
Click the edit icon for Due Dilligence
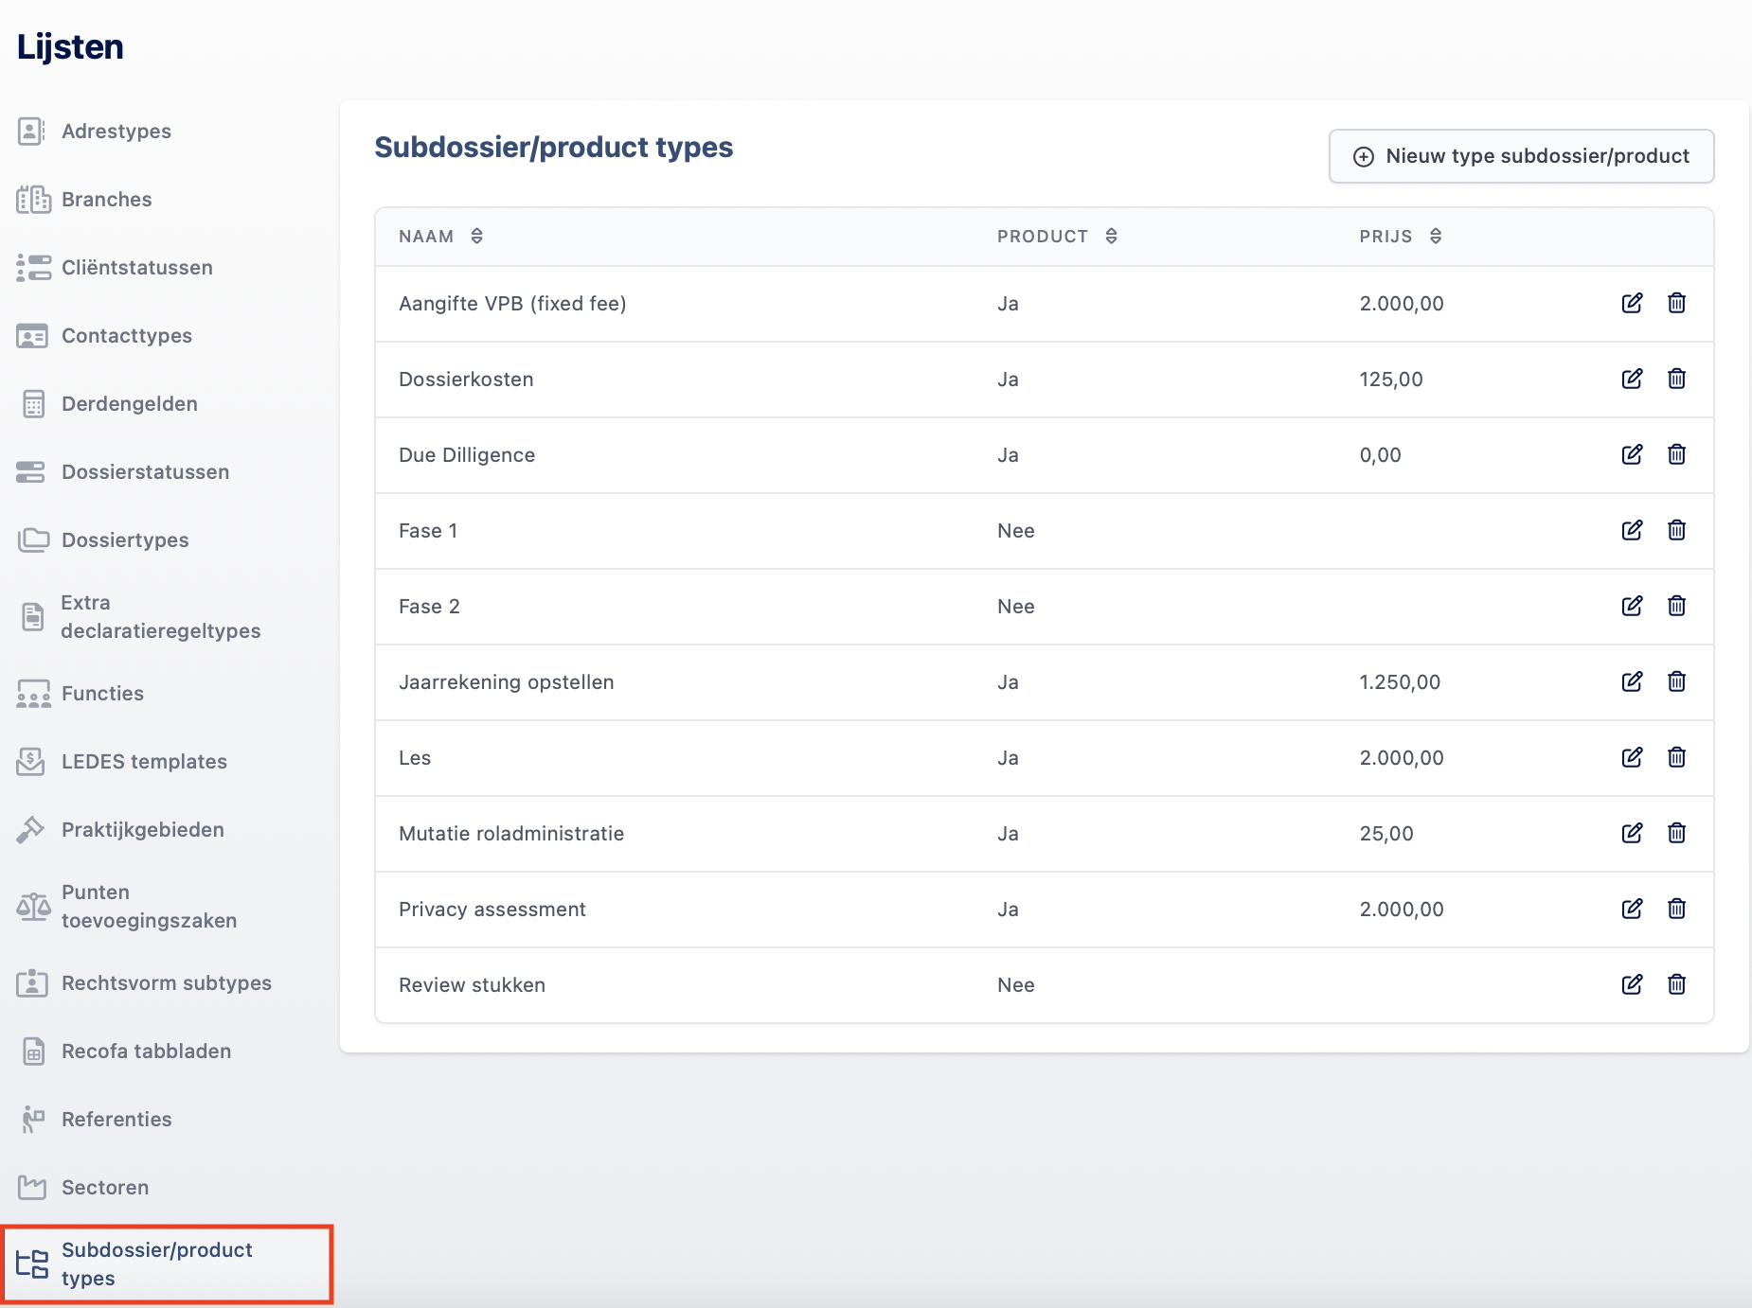[x=1632, y=454]
